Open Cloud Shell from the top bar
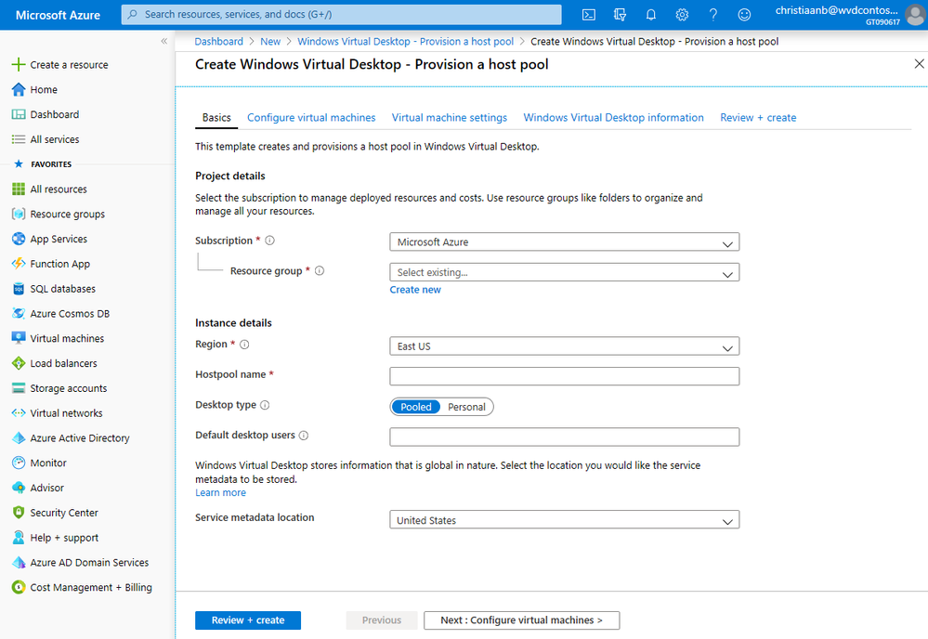This screenshot has height=639, width=928. pos(589,15)
